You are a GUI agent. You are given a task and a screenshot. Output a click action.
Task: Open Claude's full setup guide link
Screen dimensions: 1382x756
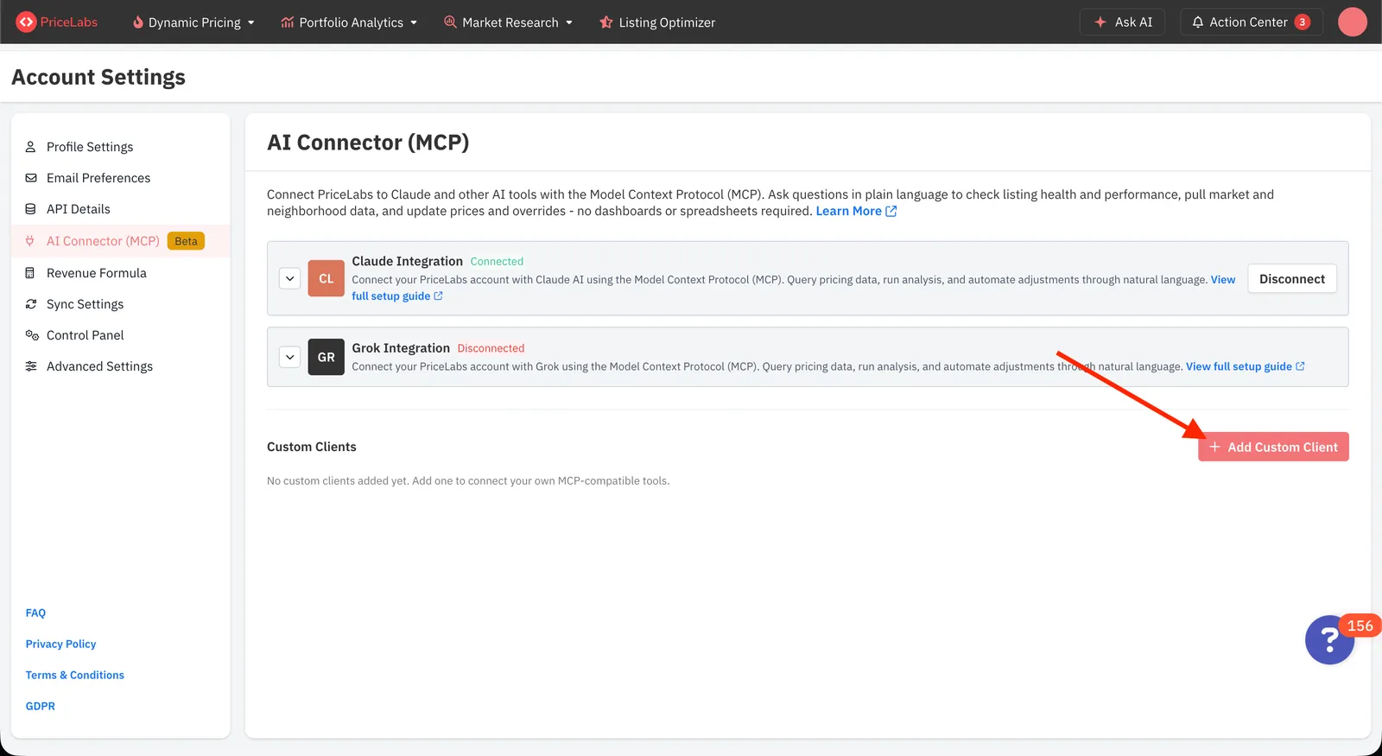(396, 296)
